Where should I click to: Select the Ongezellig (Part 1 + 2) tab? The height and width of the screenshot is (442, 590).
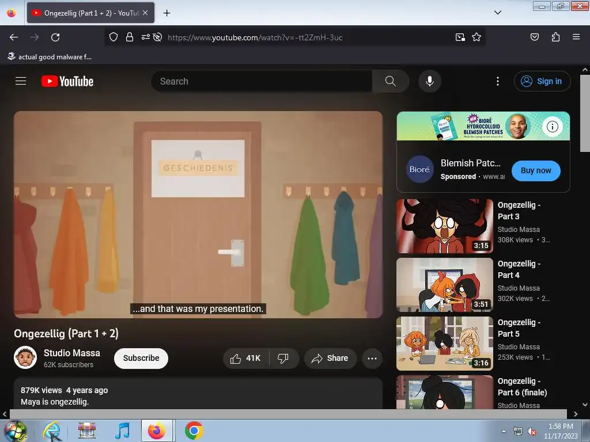[90, 13]
